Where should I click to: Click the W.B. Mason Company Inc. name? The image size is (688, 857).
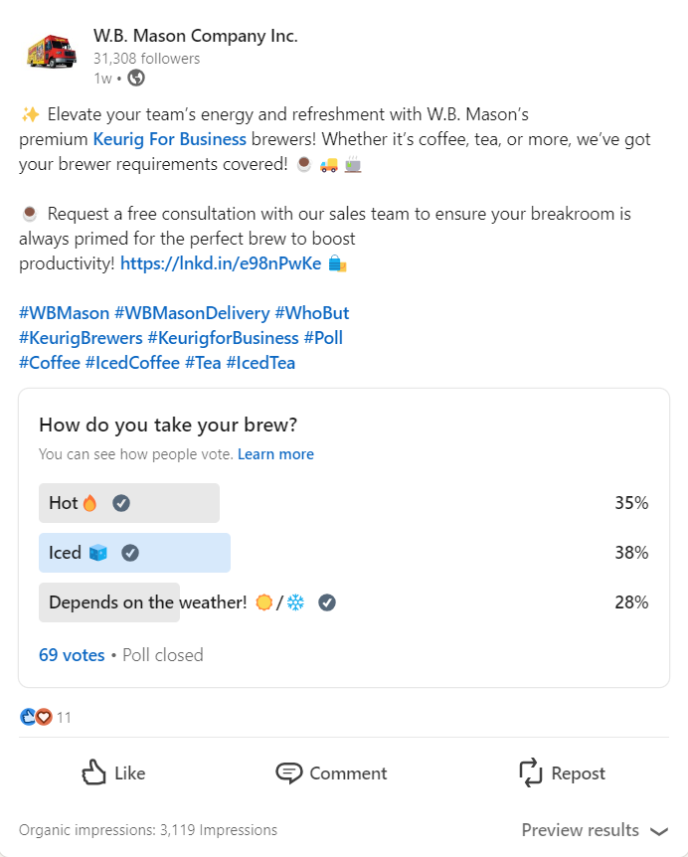coord(195,35)
